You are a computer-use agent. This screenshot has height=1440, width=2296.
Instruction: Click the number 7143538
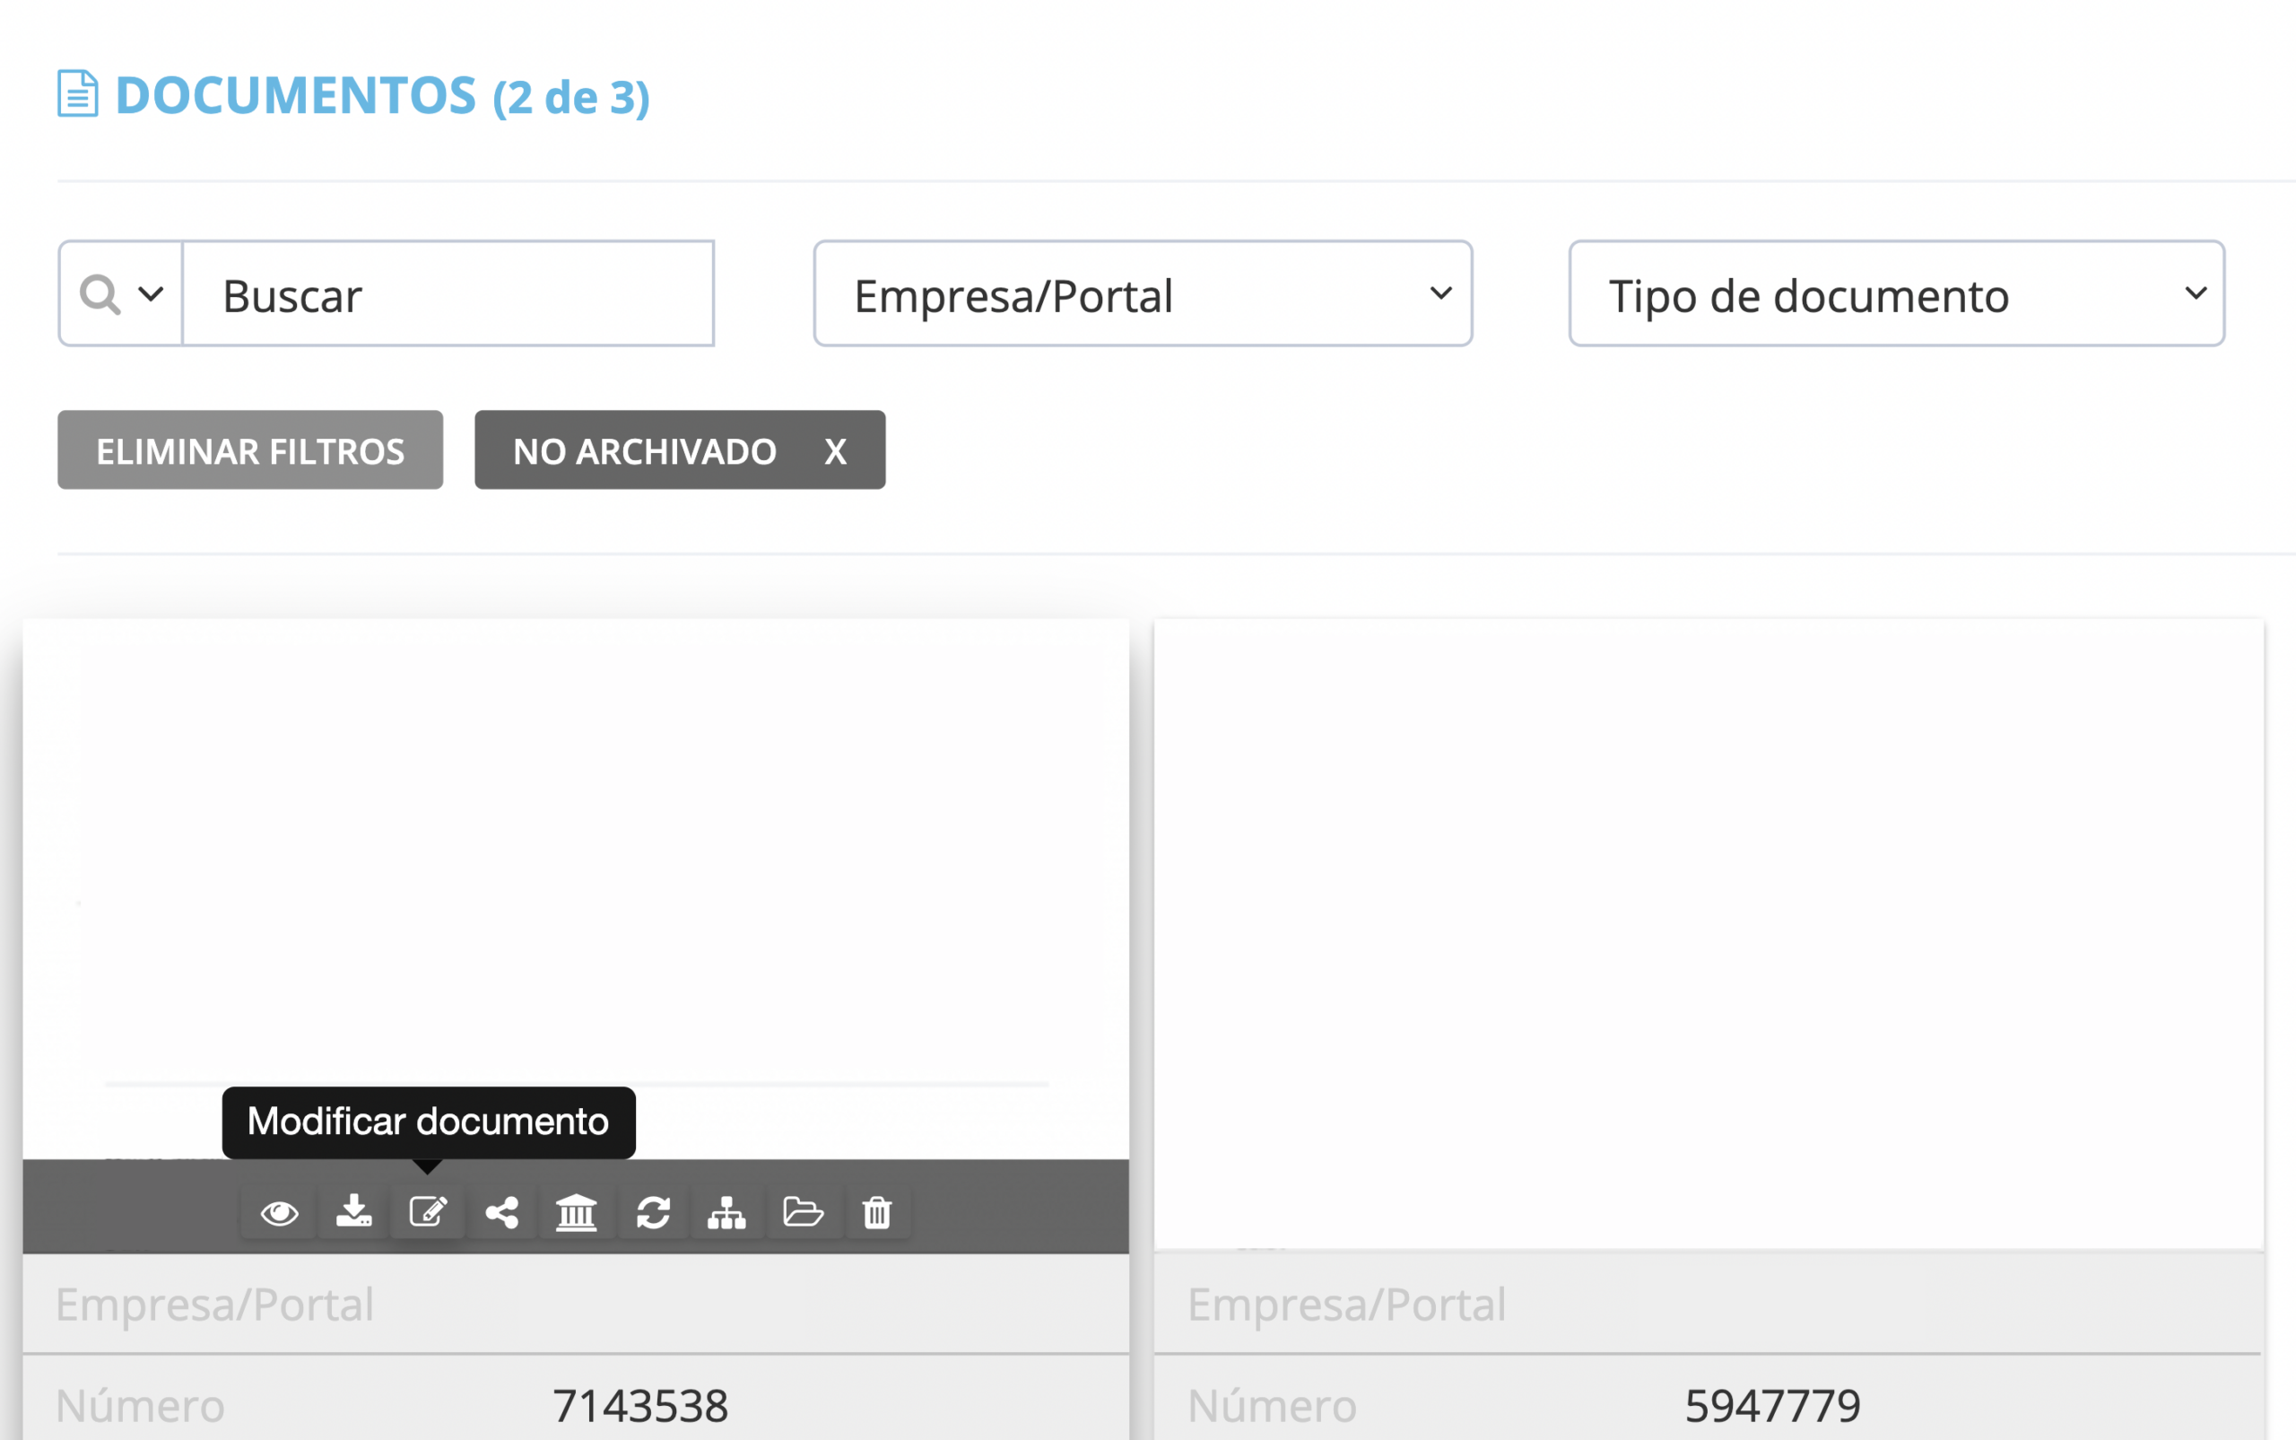click(640, 1406)
